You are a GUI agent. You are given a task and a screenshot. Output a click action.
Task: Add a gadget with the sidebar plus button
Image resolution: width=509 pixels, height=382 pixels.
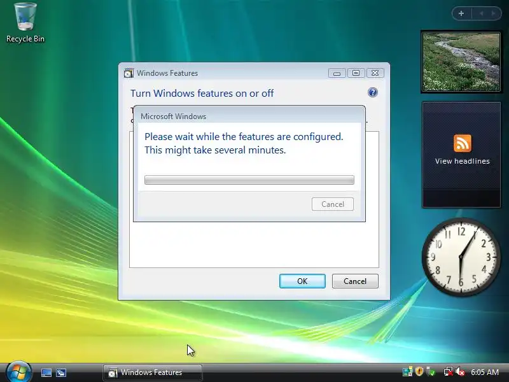click(461, 13)
